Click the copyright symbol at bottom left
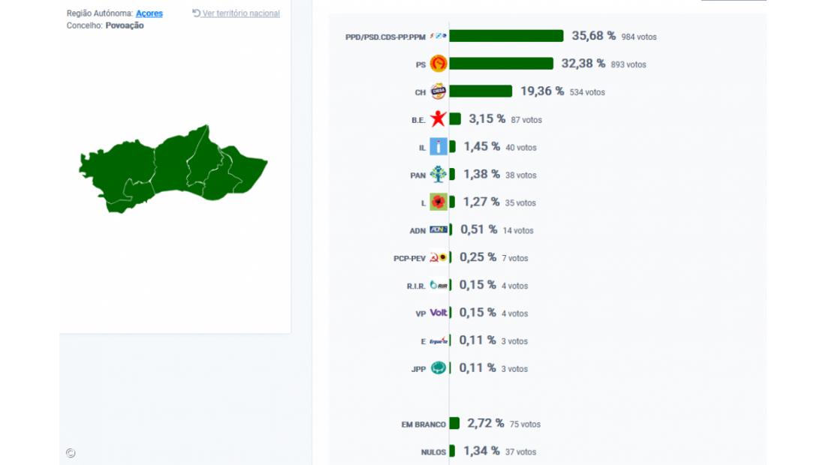Image resolution: width=826 pixels, height=465 pixels. (x=71, y=453)
